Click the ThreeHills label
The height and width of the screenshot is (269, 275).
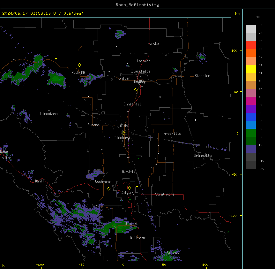pos(171,134)
